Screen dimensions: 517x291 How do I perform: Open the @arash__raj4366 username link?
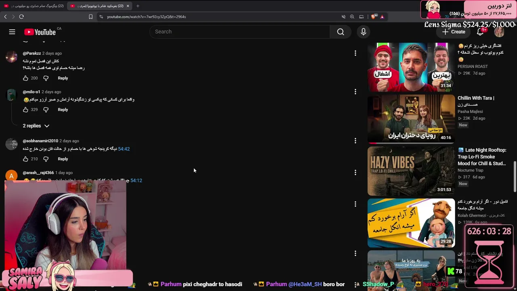38,173
